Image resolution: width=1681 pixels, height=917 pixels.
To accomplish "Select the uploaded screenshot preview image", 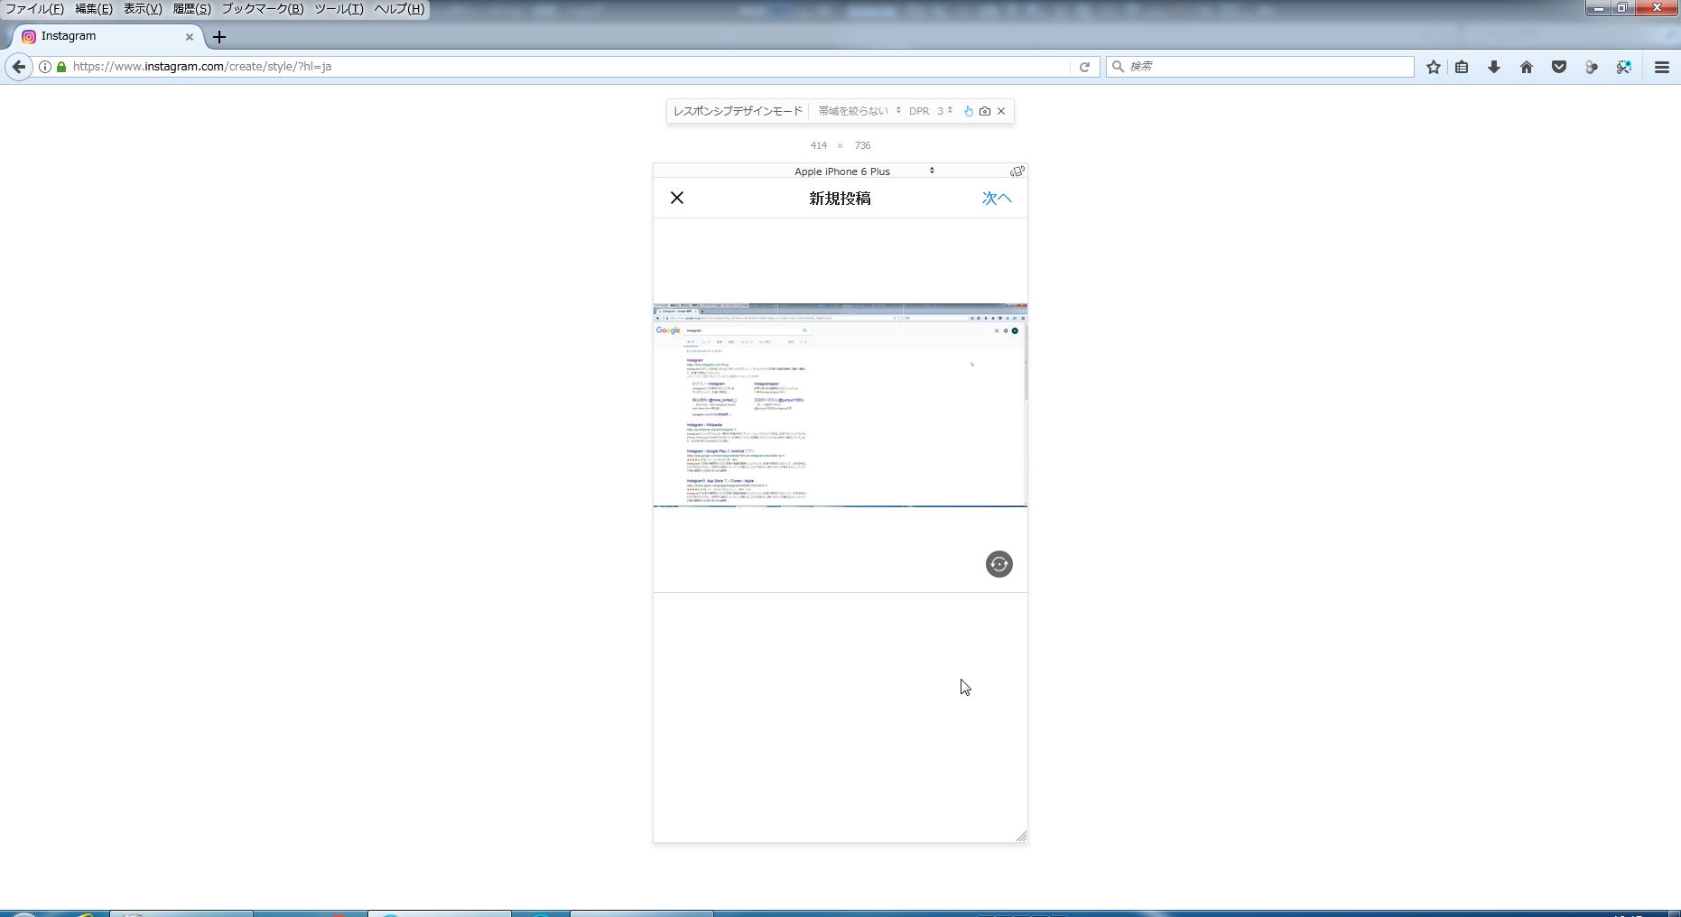I will coord(840,405).
